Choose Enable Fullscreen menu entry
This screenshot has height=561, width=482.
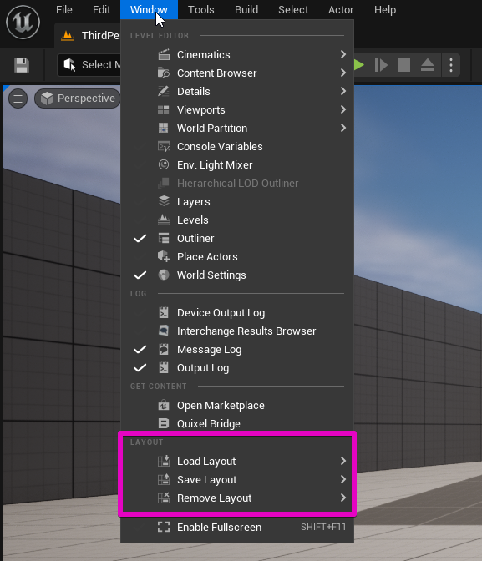tap(237, 527)
